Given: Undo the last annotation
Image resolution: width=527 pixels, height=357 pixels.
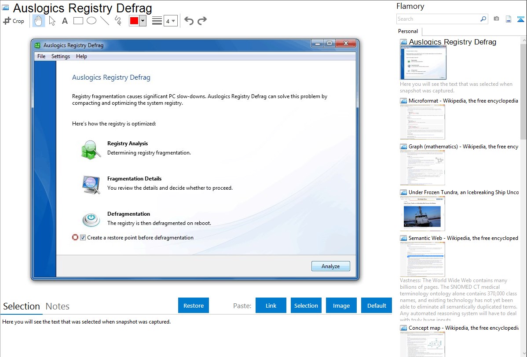Looking at the screenshot, I should coord(189,21).
